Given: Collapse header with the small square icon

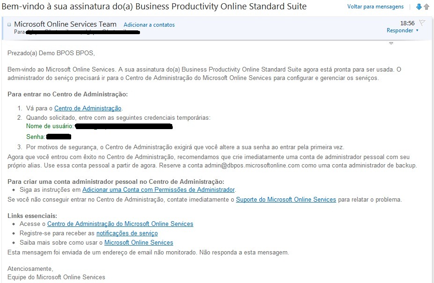Looking at the screenshot, I should 9,24.
